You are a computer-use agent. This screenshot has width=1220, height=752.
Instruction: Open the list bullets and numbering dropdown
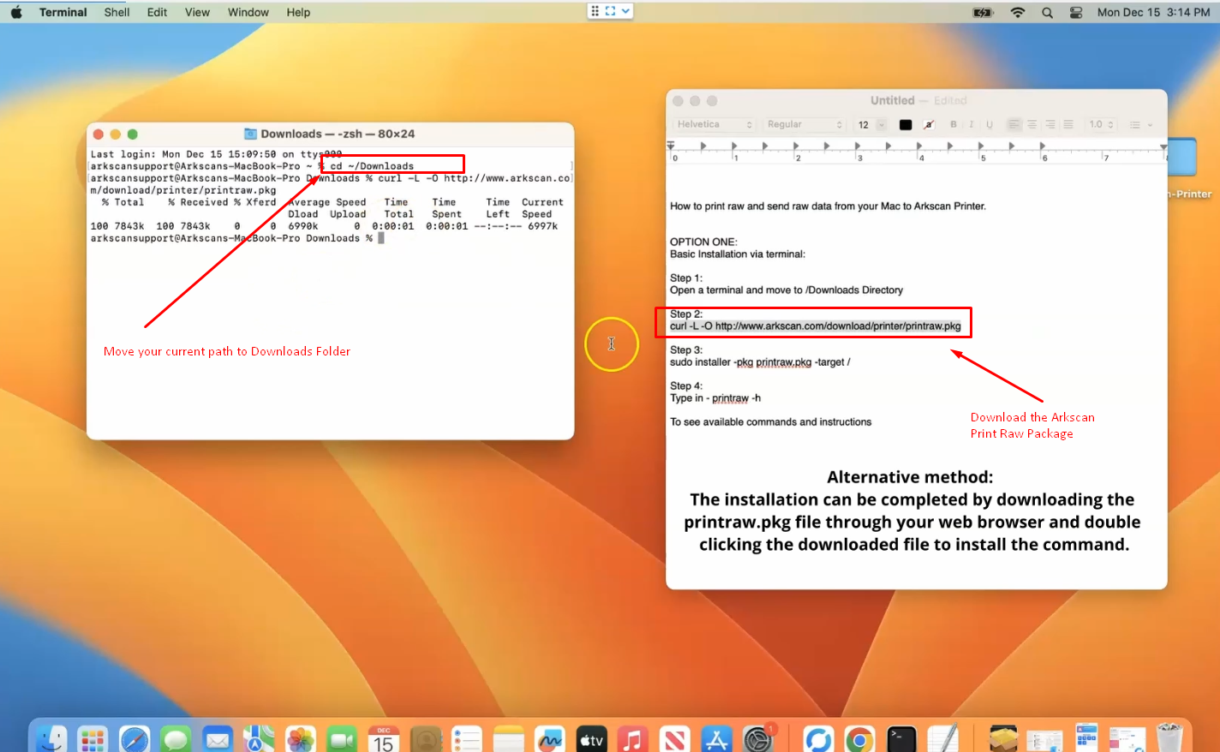click(1140, 124)
